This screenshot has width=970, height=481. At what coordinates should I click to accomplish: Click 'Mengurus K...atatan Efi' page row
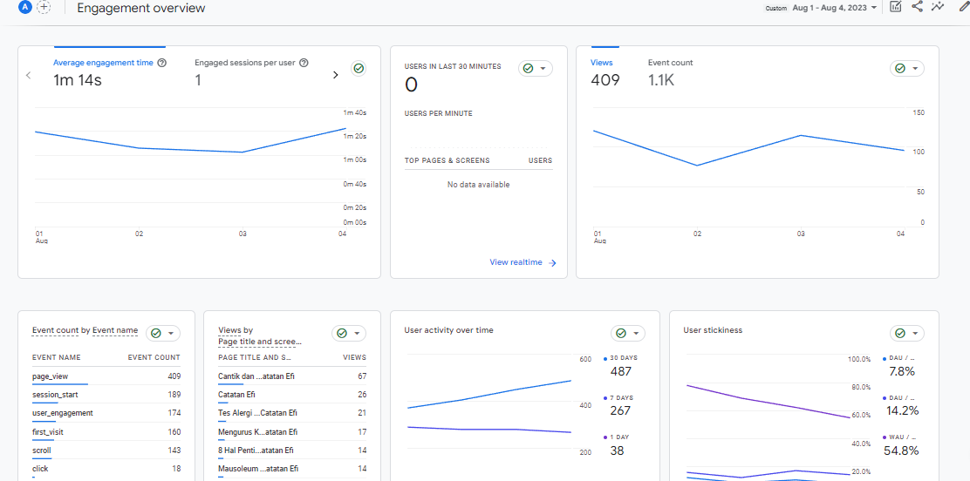pos(292,431)
